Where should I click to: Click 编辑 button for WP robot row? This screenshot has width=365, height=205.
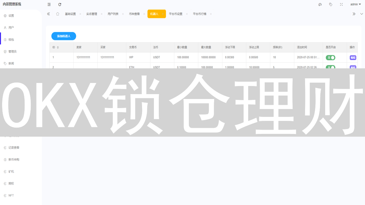point(353,57)
